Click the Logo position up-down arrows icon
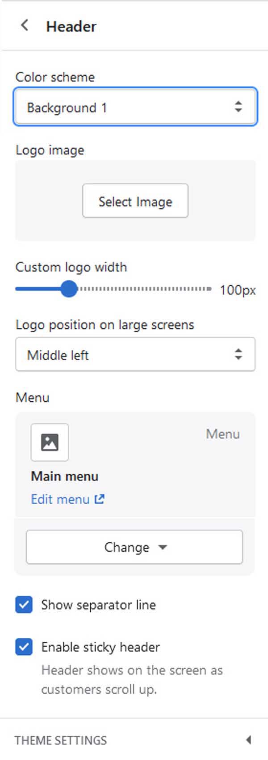Image resolution: width=268 pixels, height=760 pixels. [239, 354]
